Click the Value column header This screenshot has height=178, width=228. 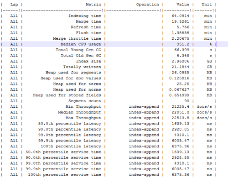pos(183,5)
